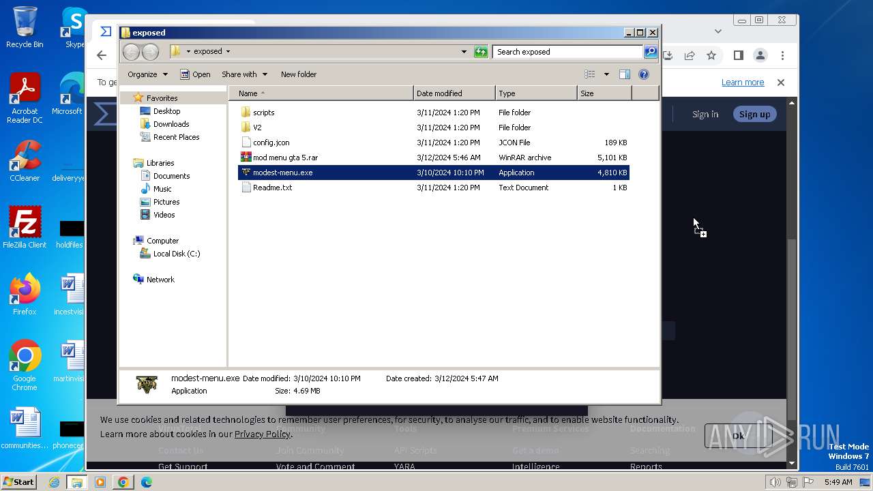Click the refresh button next to address bar
Viewport: 873px width, 491px height.
[x=481, y=52]
